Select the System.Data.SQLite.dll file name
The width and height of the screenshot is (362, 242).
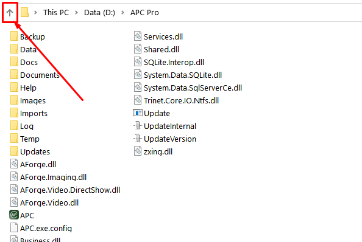183,75
